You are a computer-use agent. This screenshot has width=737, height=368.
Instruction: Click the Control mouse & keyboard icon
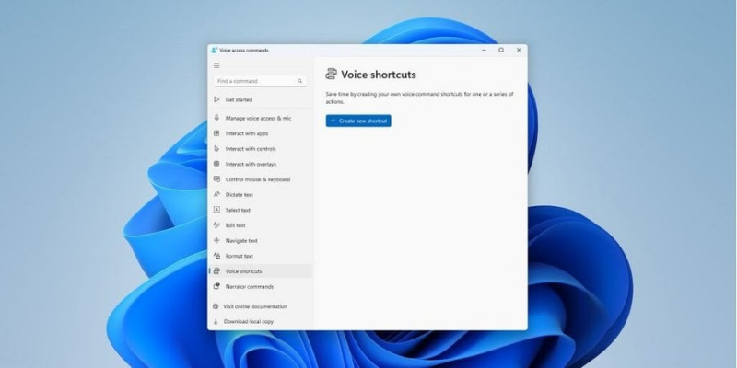[x=216, y=178]
